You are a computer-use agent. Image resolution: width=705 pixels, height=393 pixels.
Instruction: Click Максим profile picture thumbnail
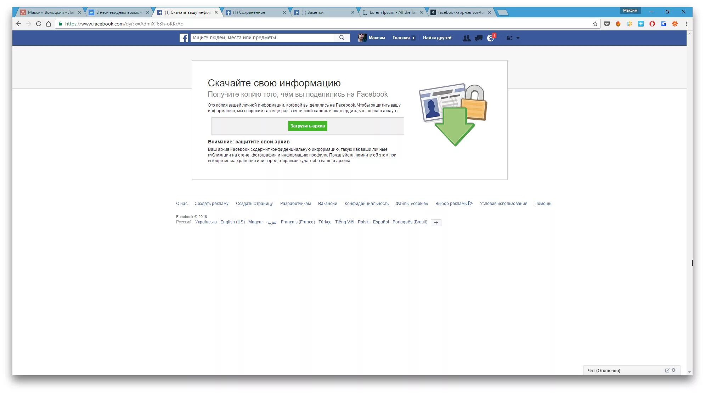click(362, 38)
